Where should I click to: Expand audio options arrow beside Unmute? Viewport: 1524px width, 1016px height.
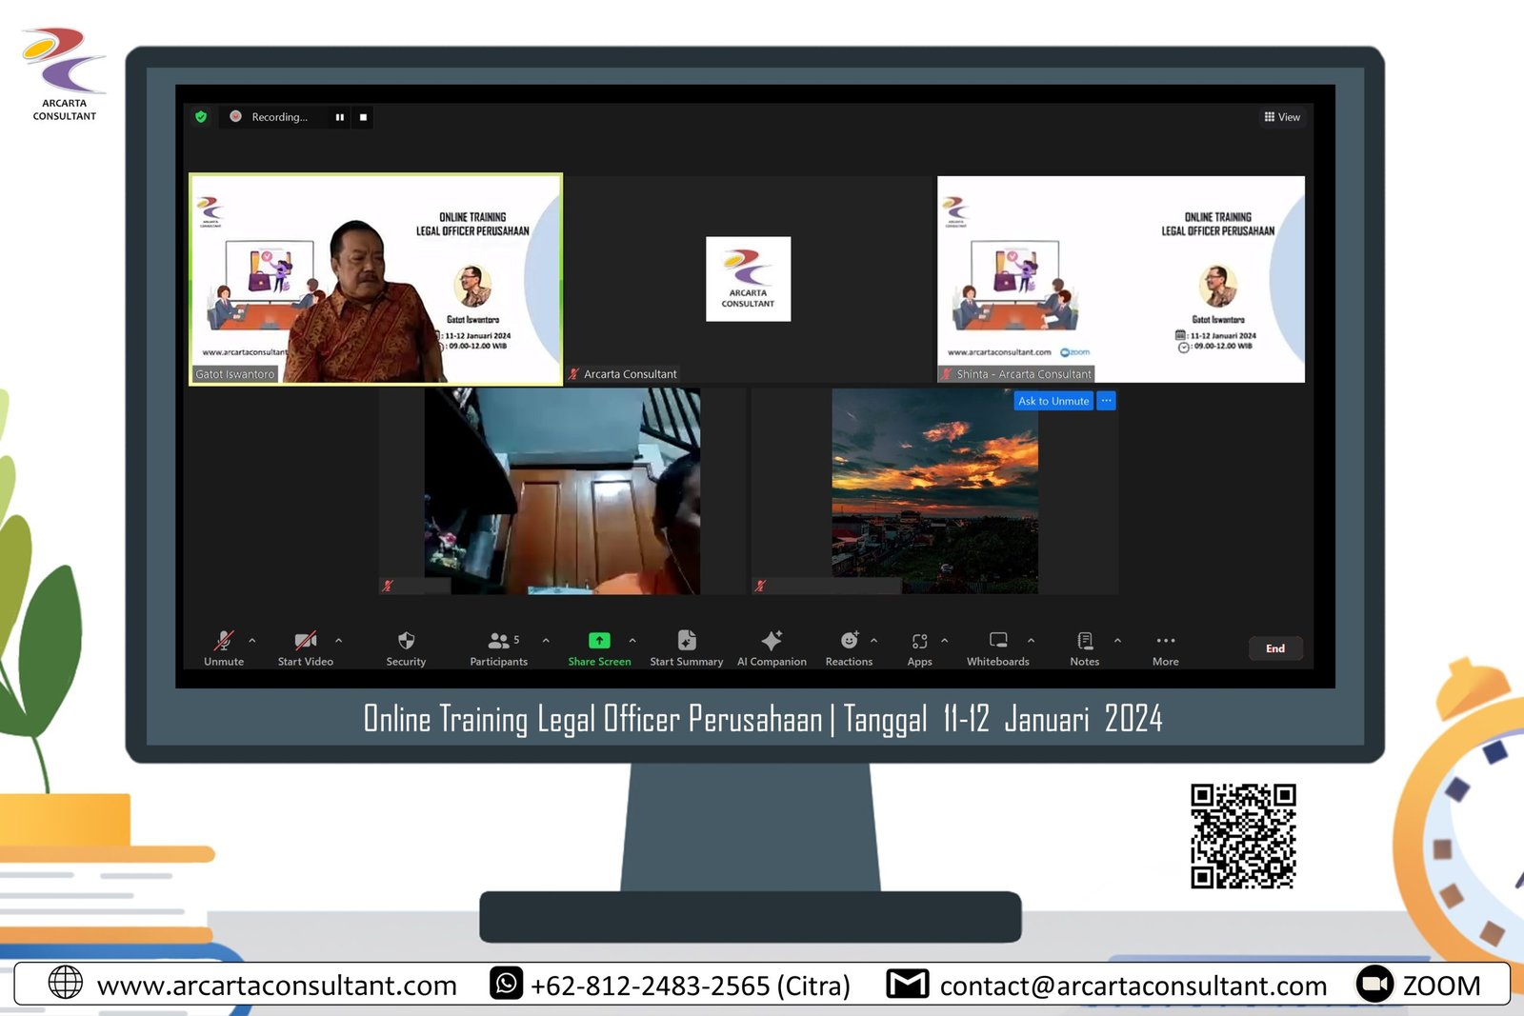252,641
